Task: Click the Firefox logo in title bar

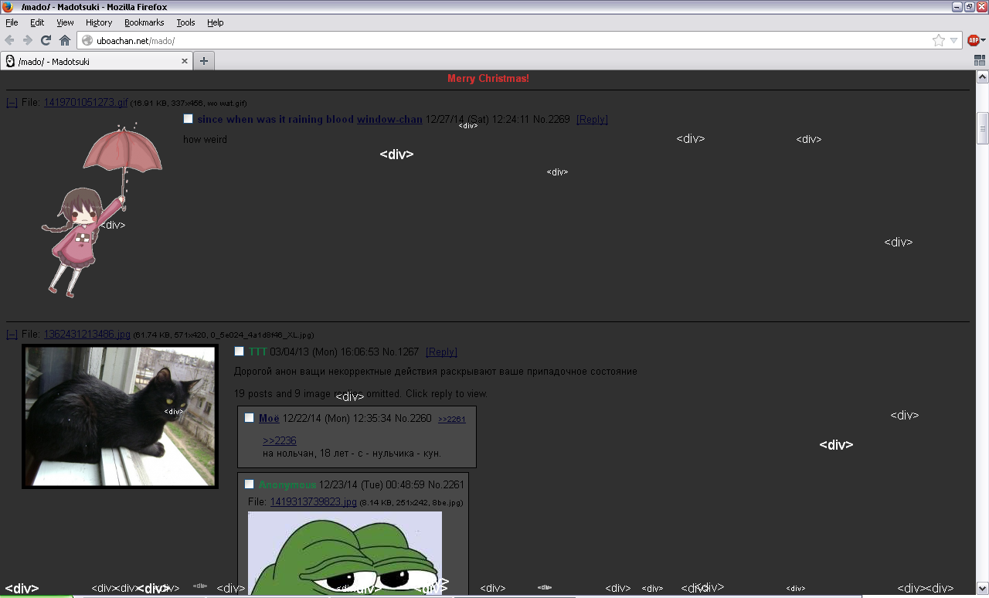Action: point(8,7)
